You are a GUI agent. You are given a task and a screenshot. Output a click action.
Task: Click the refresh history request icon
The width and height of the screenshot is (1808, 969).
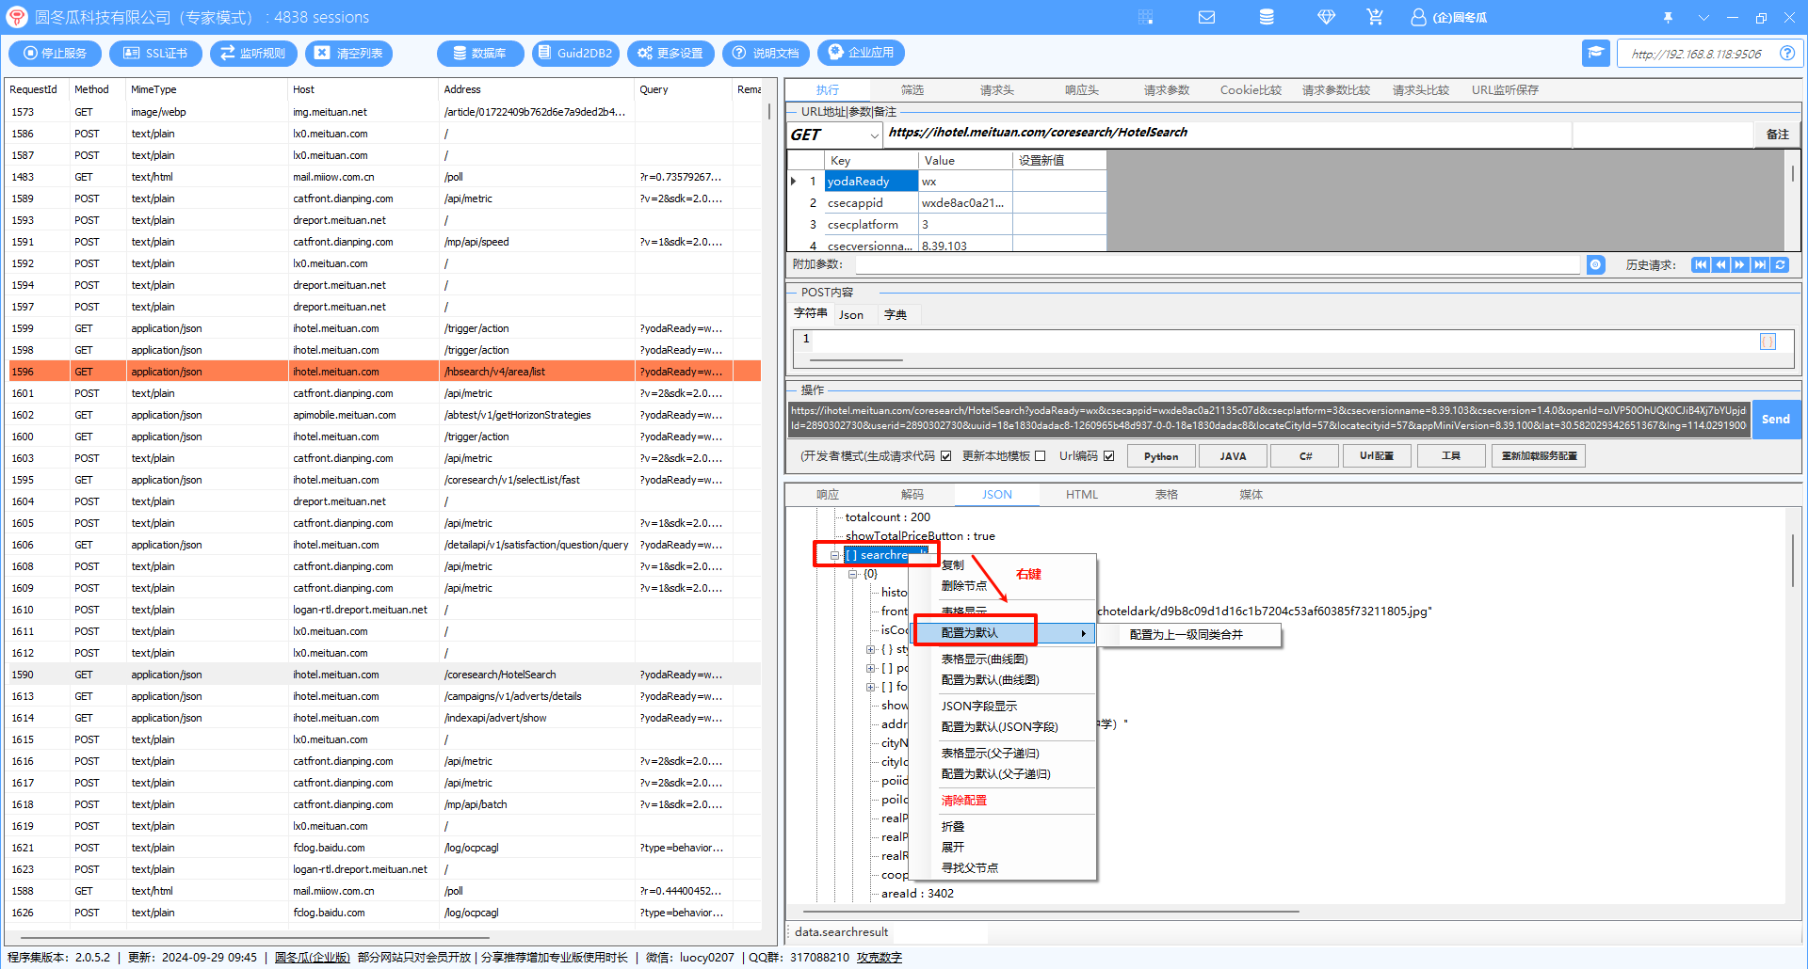1780,265
